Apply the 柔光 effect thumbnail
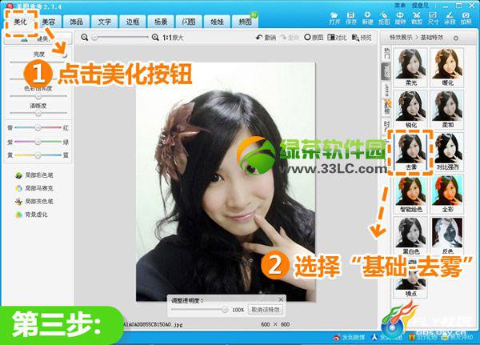The image size is (480, 345). click(410, 67)
